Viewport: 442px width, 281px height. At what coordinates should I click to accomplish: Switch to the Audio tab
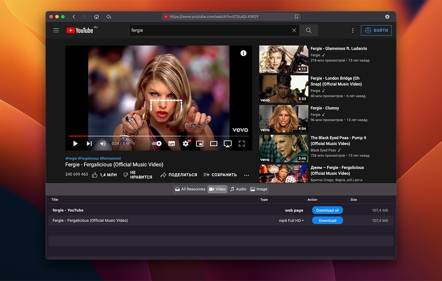pos(238,189)
